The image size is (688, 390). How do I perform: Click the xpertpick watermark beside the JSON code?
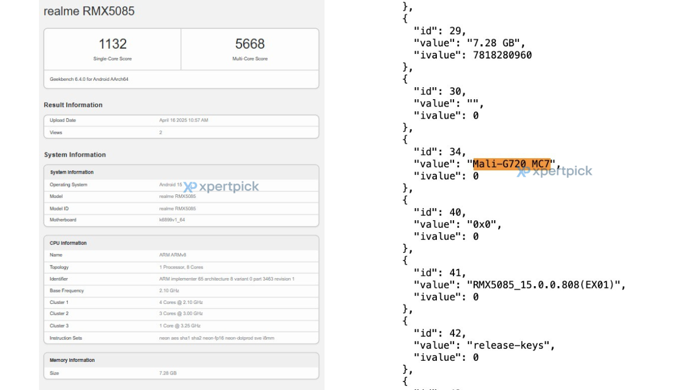pos(554,171)
